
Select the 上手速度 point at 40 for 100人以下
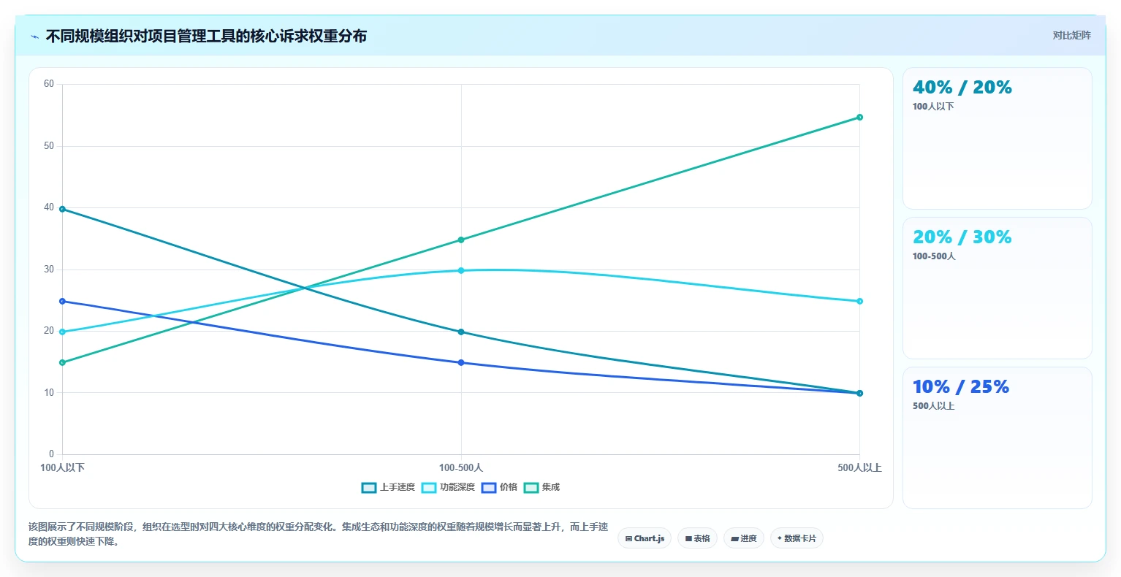(62, 209)
